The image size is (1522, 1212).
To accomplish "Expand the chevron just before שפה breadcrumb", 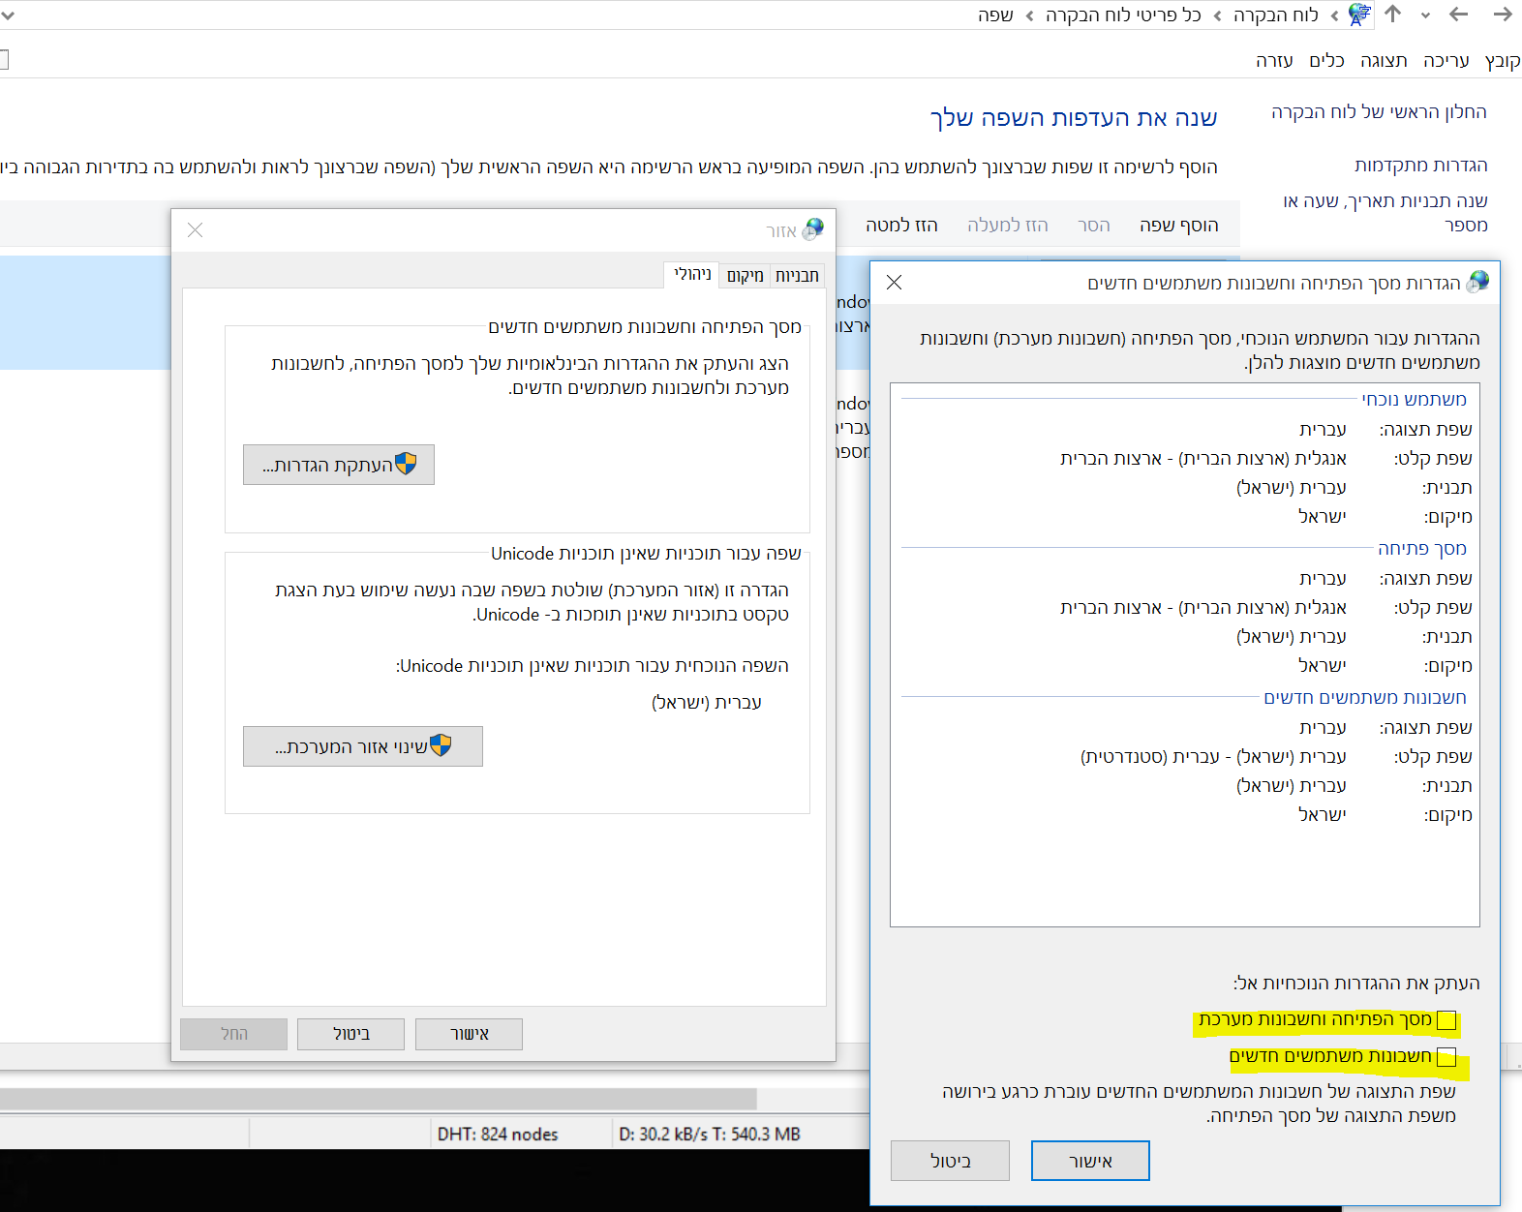I will [x=1029, y=15].
